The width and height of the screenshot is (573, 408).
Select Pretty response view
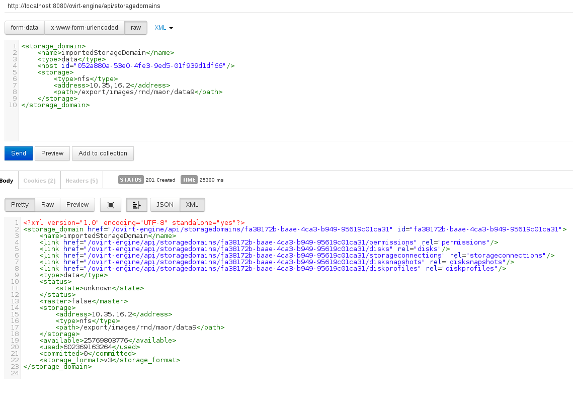(20, 205)
